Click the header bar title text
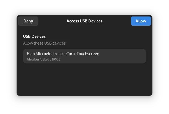This screenshot has height=114, width=169. 84,21
